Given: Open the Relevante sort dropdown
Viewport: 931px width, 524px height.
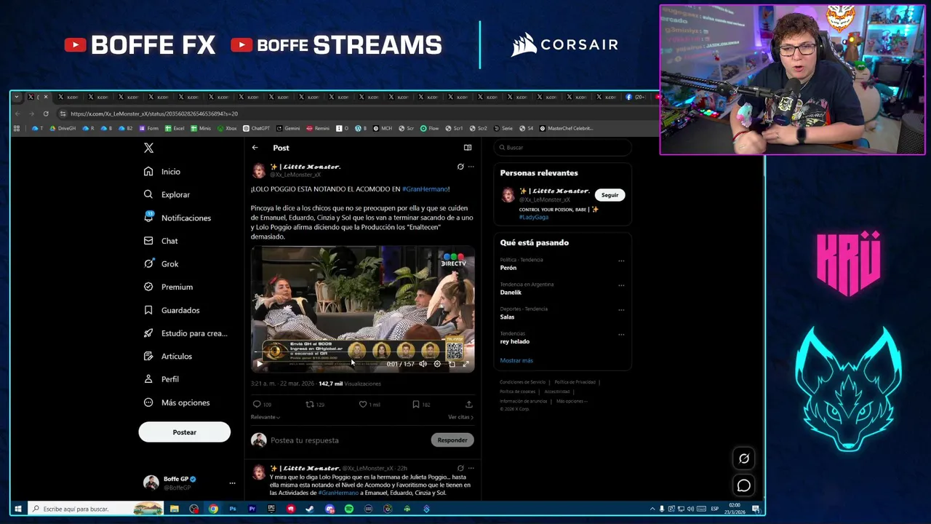Looking at the screenshot, I should 265,417.
